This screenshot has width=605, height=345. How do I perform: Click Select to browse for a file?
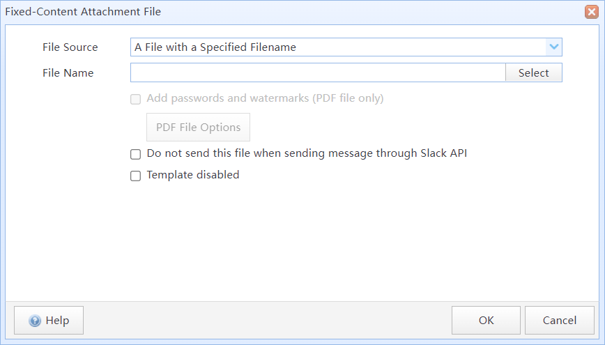click(x=534, y=72)
